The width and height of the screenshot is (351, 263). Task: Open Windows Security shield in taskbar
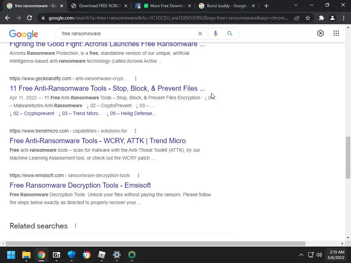71,255
